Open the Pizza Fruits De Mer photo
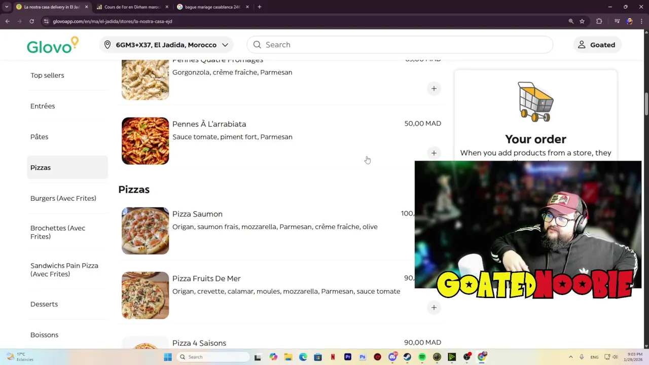 click(x=145, y=296)
